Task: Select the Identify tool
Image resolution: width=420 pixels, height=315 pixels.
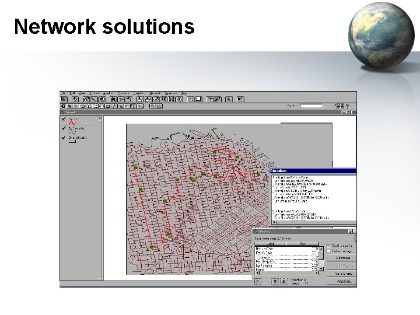Action: coord(64,106)
